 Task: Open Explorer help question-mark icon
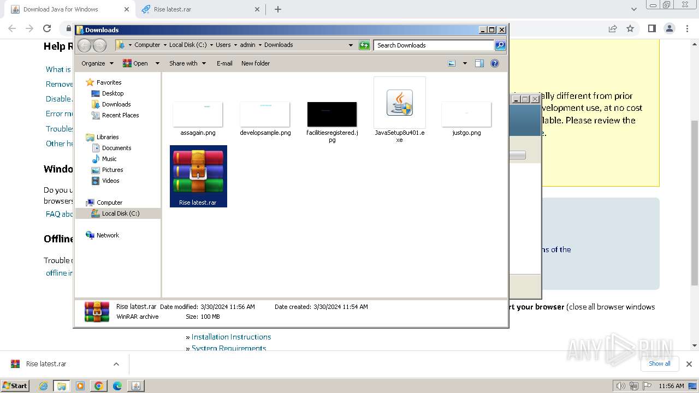(495, 63)
